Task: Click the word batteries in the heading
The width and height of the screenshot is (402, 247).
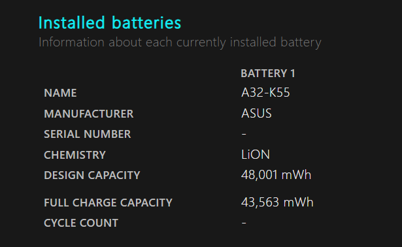Action: 146,23
